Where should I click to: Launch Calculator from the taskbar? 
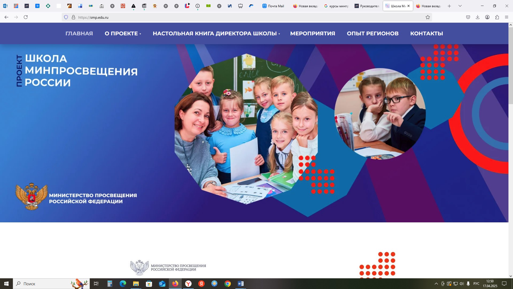point(110,284)
